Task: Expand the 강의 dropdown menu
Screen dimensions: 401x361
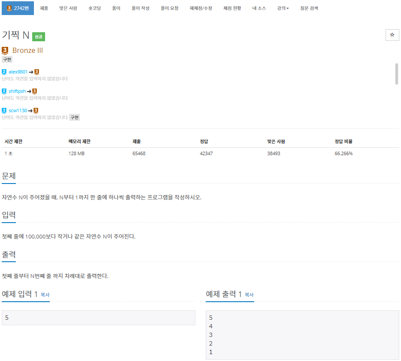Action: click(x=283, y=8)
